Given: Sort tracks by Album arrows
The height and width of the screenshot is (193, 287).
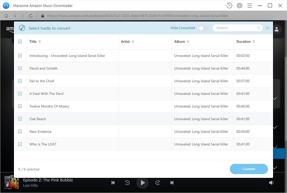Looking at the screenshot, I should 188,41.
